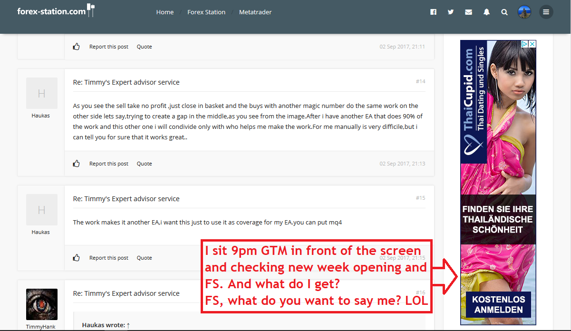Open post #16 title link
Viewport: 571px width, 331px height.
pyautogui.click(x=126, y=293)
